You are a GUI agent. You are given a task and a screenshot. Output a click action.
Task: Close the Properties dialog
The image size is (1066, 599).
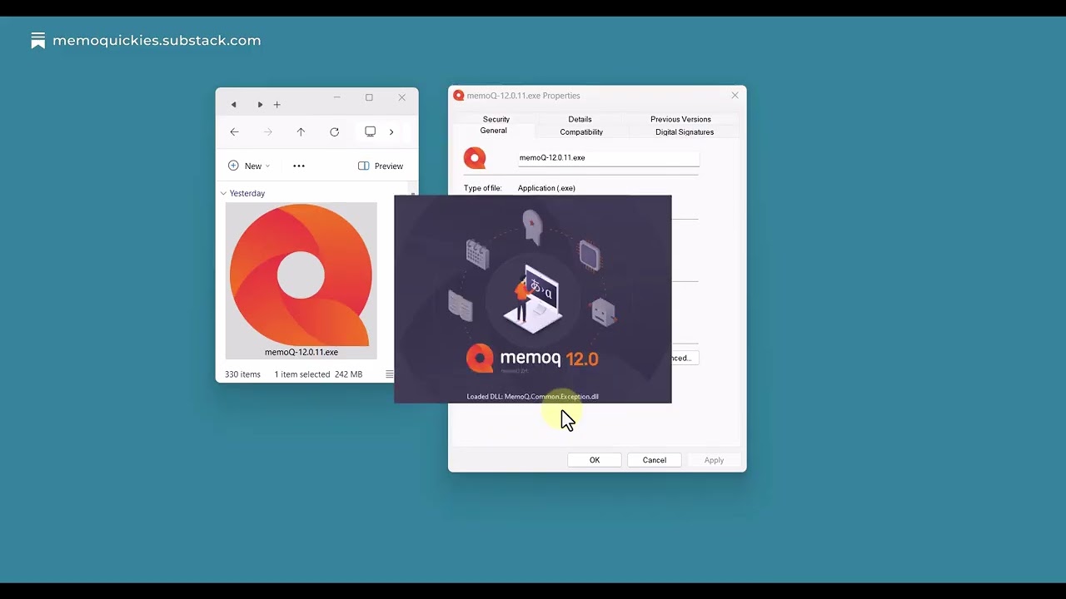coord(735,96)
